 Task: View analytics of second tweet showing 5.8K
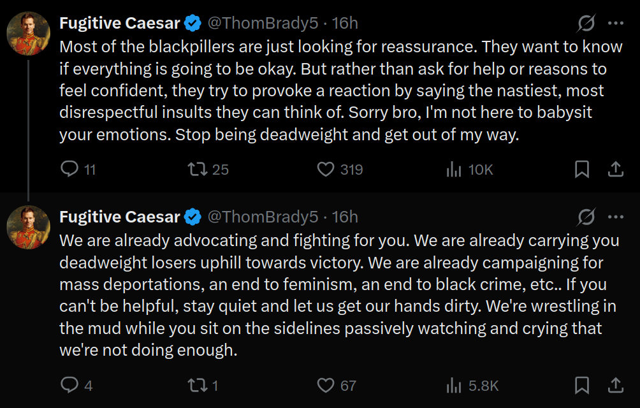[x=472, y=385]
